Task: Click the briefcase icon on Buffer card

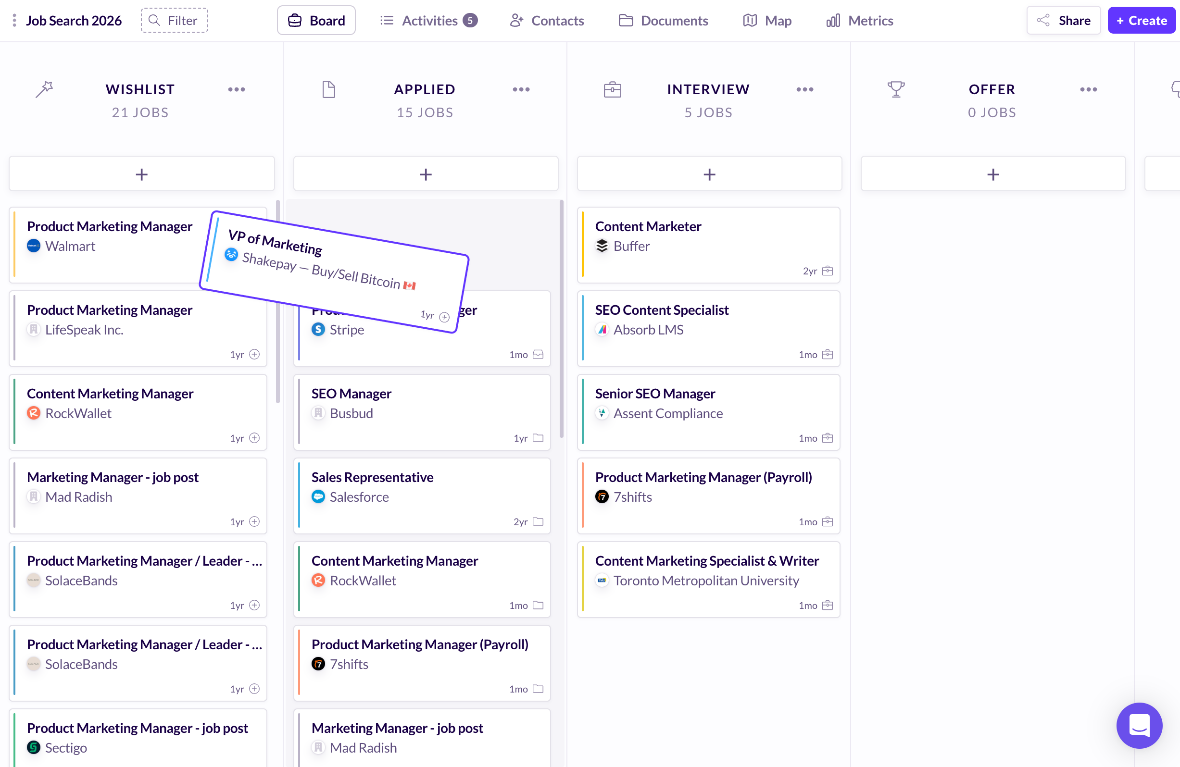Action: [x=827, y=271]
